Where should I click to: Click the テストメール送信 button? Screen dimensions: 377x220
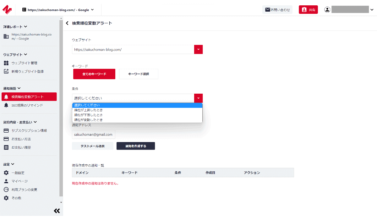92,146
